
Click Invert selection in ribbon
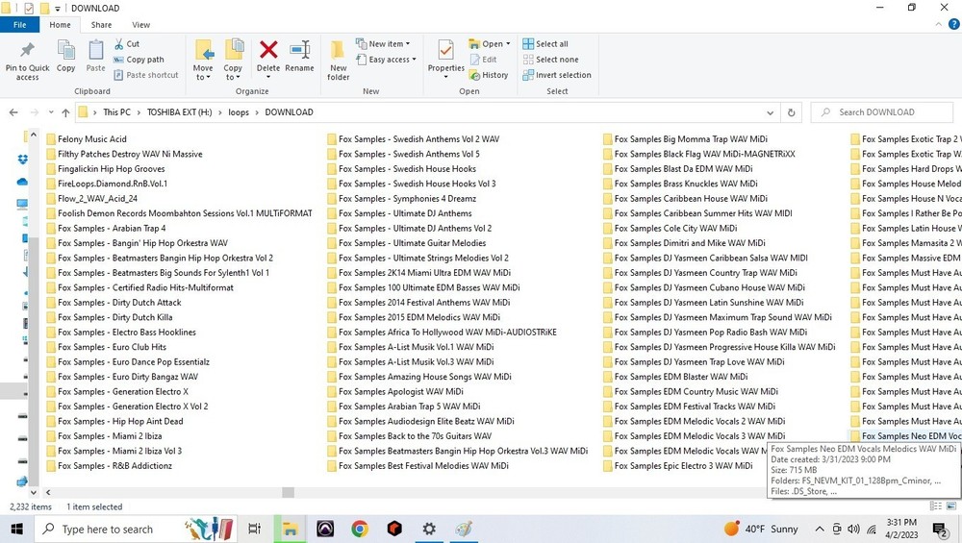pyautogui.click(x=557, y=75)
